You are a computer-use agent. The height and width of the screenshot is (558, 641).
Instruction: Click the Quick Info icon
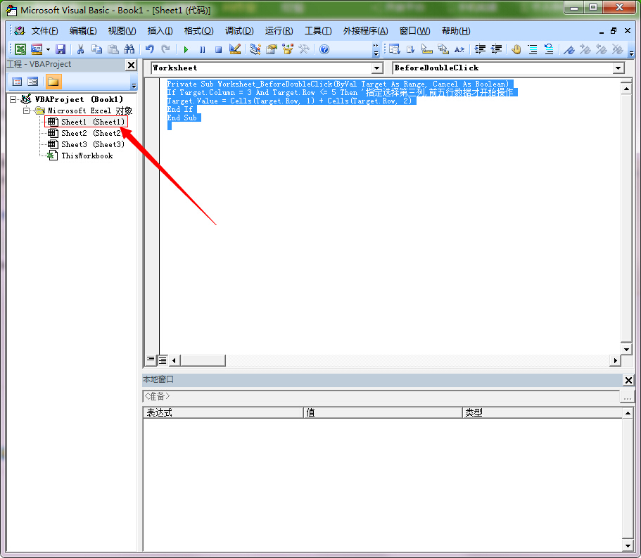coord(427,49)
